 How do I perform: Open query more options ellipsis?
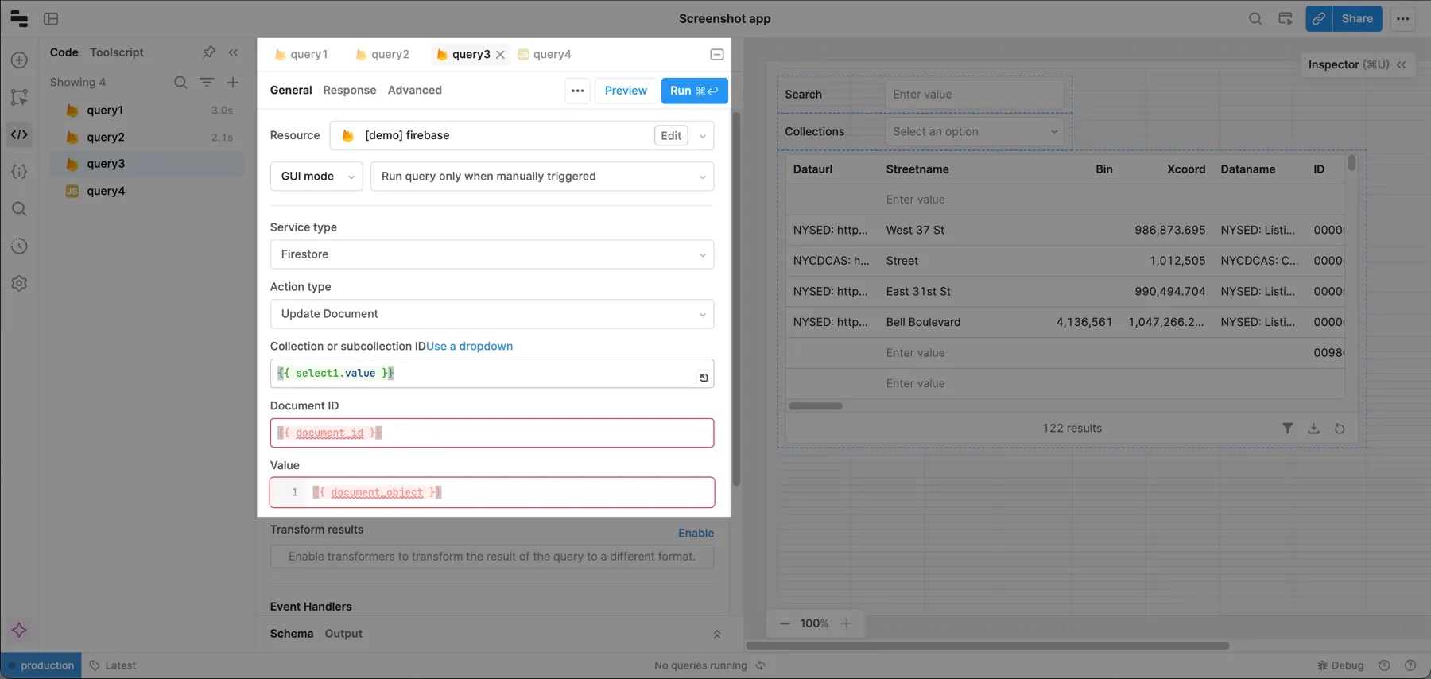click(x=578, y=91)
